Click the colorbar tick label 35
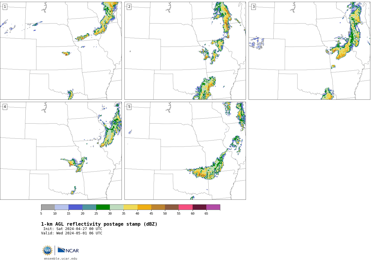This screenshot has width=373, height=262. tap(124, 214)
